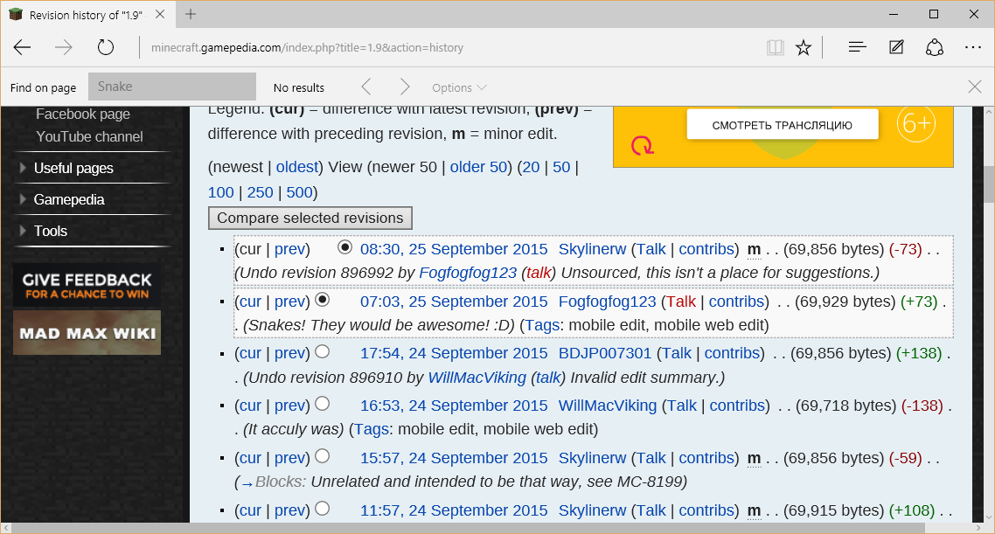Open the Facebook page link

pyautogui.click(x=82, y=114)
